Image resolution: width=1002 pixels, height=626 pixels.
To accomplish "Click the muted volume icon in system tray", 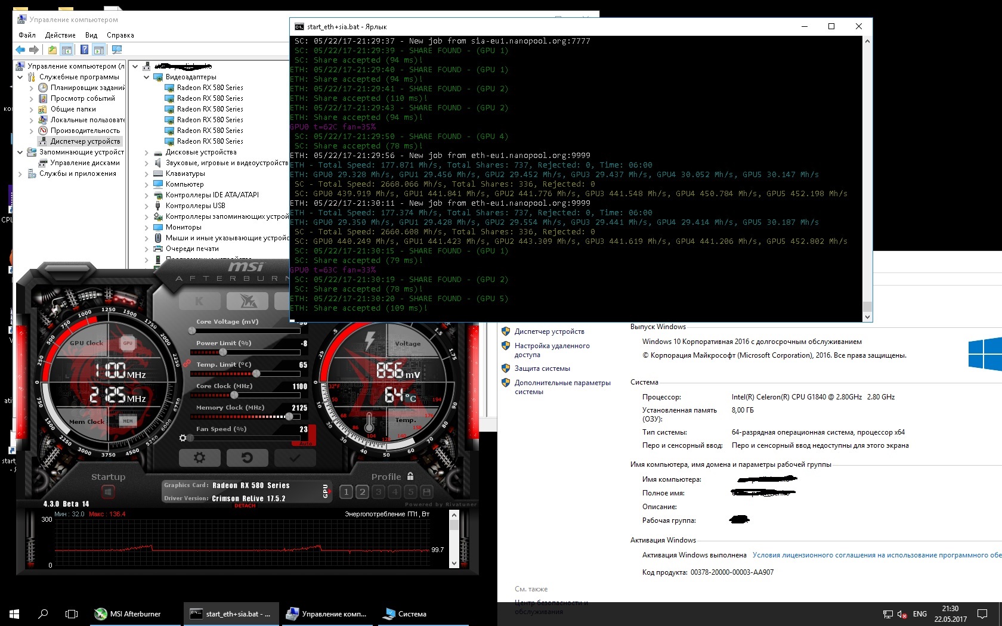I will point(902,614).
